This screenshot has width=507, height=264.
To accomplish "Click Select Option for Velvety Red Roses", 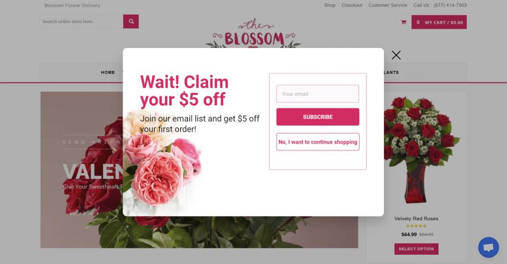I will pos(416,249).
